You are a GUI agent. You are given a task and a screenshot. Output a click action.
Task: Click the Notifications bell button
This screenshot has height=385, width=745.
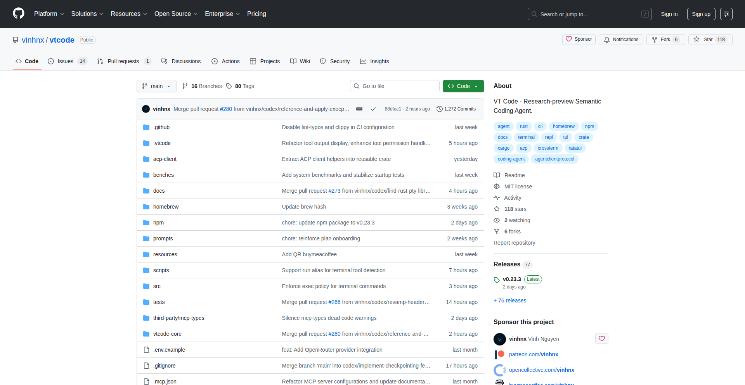click(x=621, y=40)
